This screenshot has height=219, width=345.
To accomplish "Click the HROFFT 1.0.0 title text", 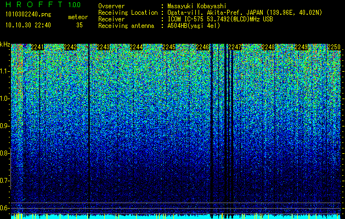I will click(x=43, y=4).
